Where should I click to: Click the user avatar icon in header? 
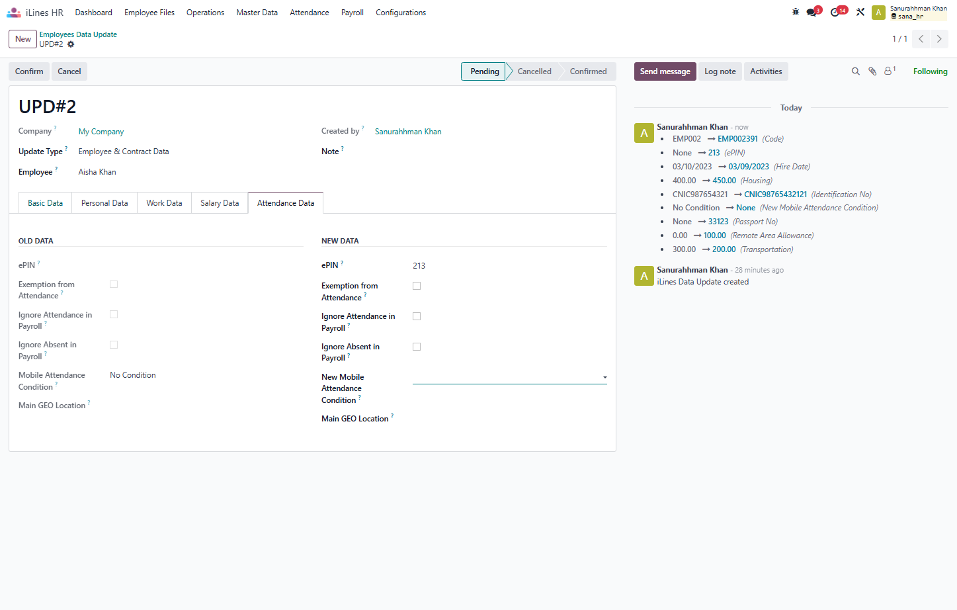[878, 13]
